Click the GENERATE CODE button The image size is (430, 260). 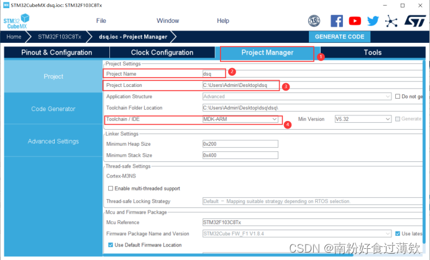(339, 37)
